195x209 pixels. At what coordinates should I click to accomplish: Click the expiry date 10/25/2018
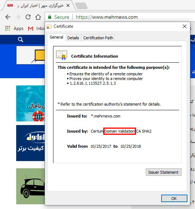pos(131,146)
